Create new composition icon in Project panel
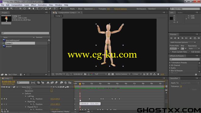This screenshot has height=113, width=201. coord(10,74)
